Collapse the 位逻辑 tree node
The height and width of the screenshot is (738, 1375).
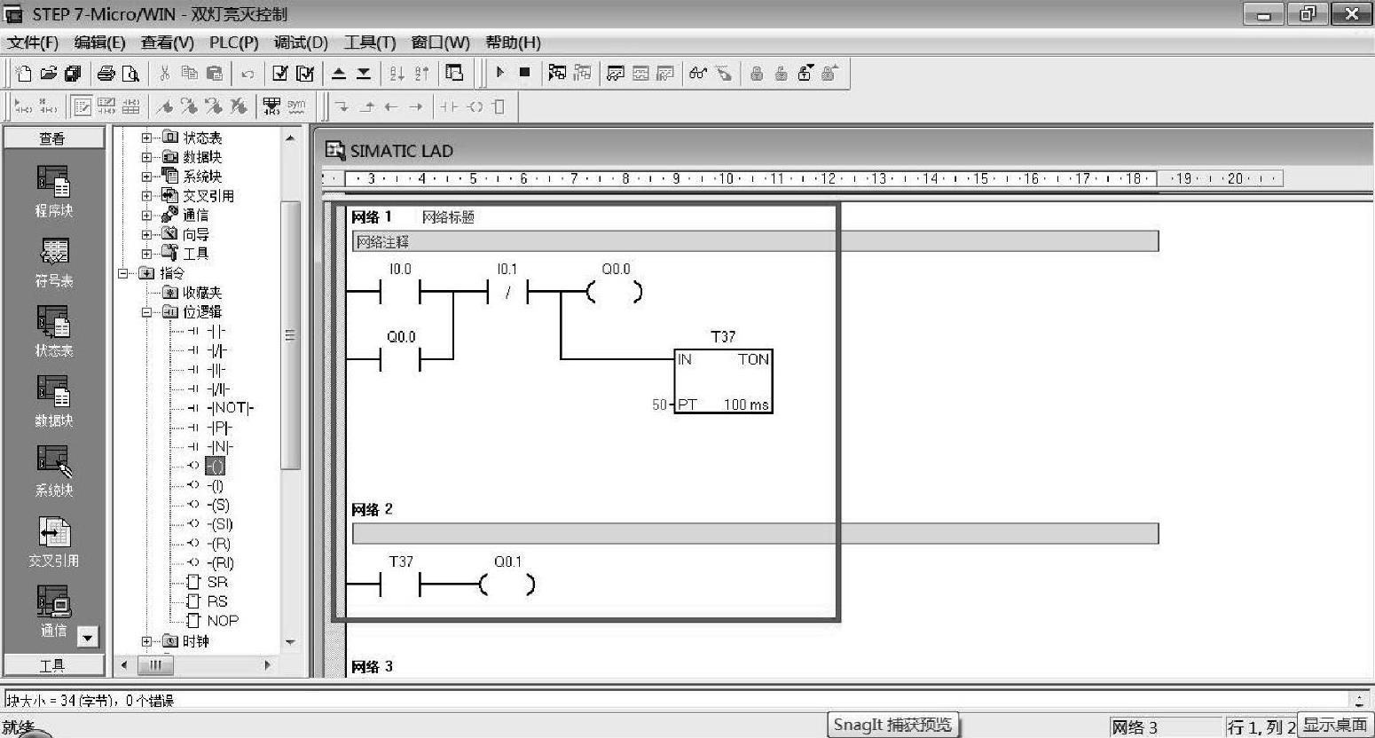click(146, 311)
